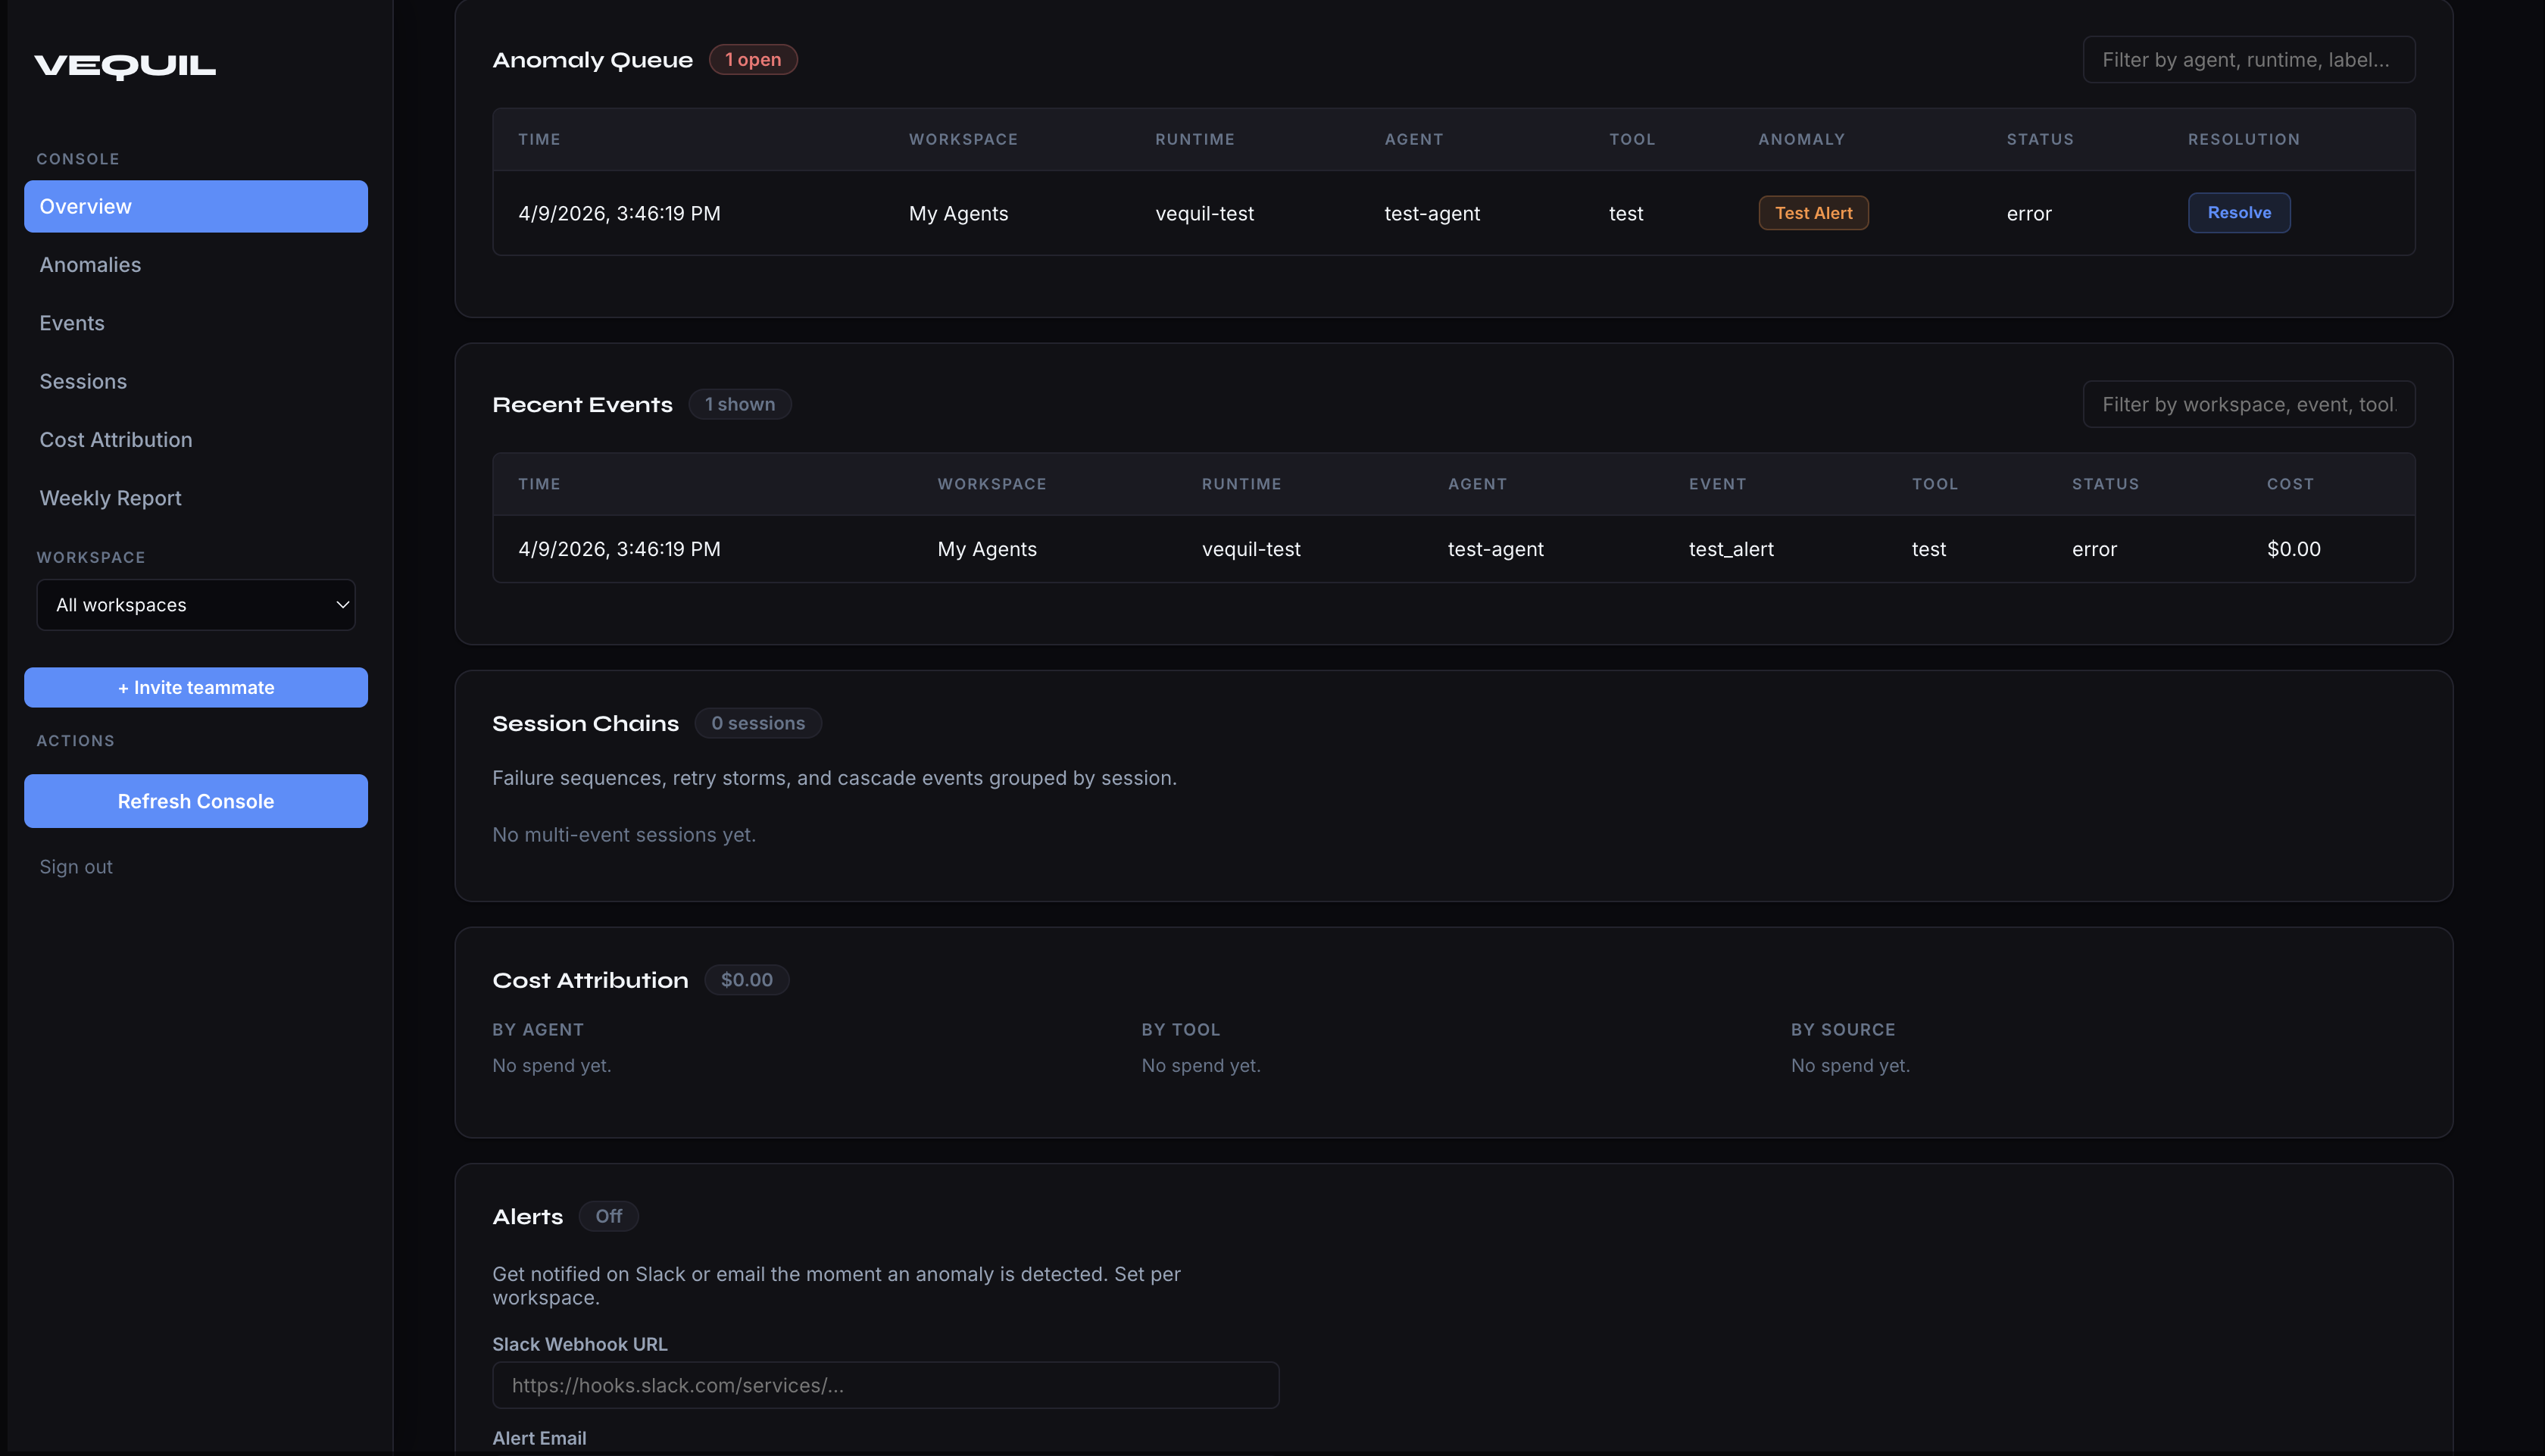This screenshot has width=2545, height=1456.
Task: Navigate to Events in sidebar
Action: click(x=72, y=323)
